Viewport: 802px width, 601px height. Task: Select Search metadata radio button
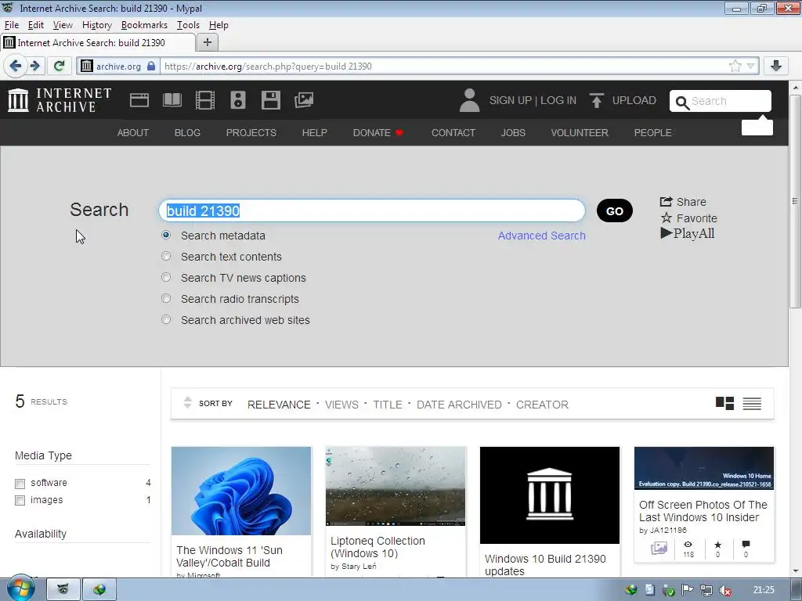(x=166, y=235)
